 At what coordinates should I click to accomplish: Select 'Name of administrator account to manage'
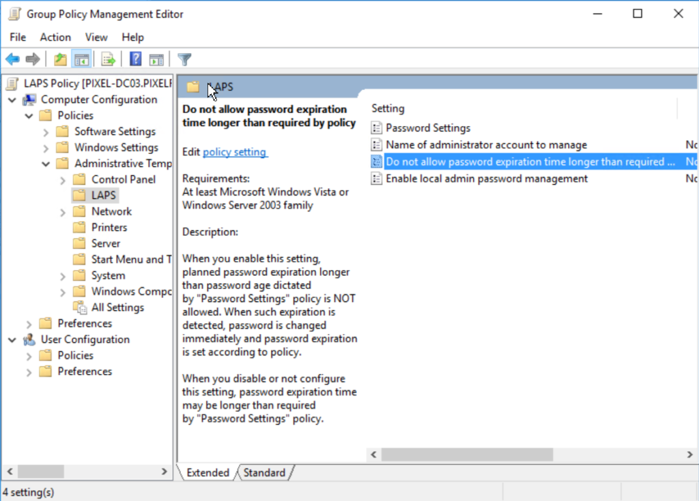point(486,145)
